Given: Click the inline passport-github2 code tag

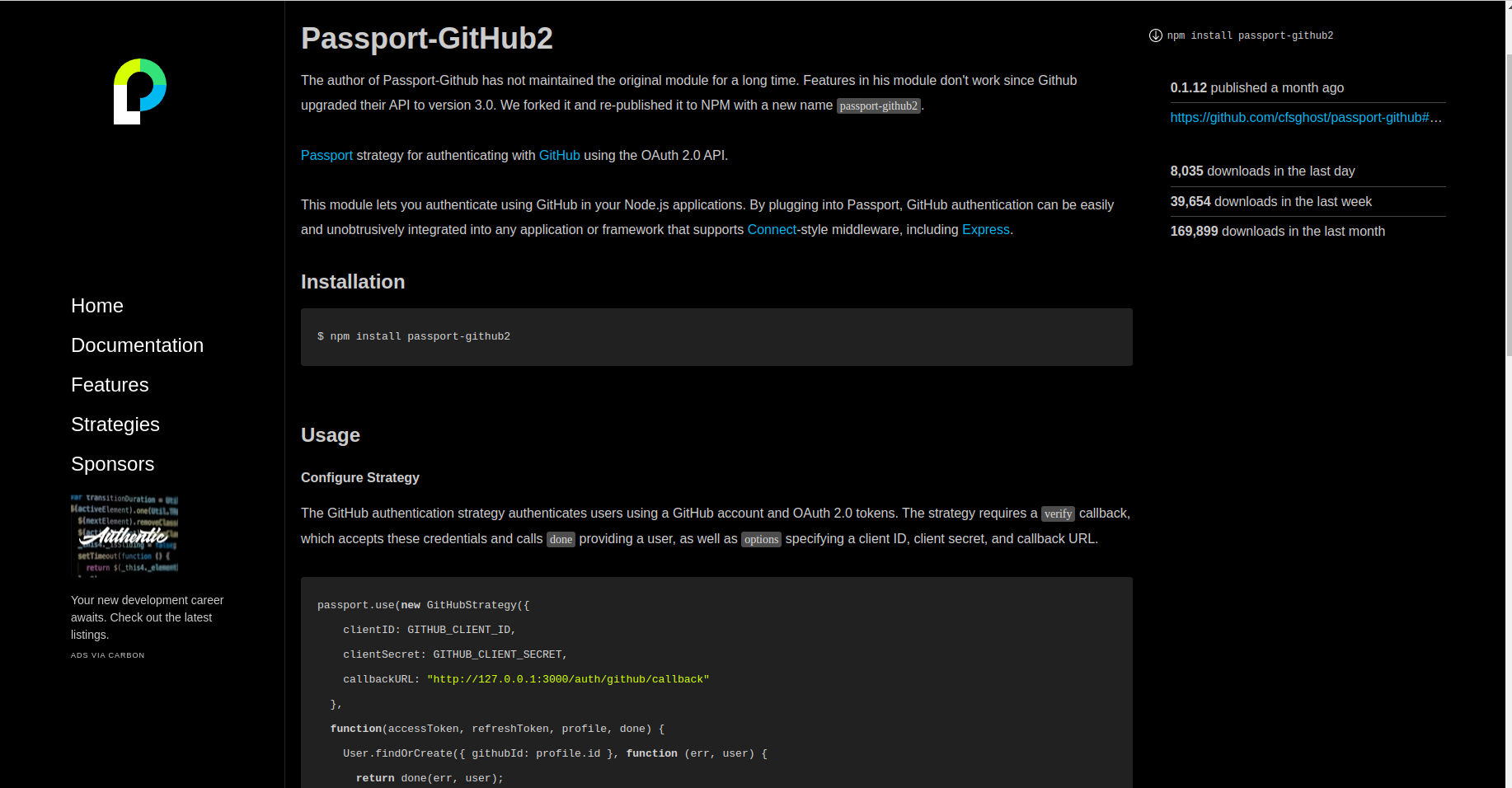Looking at the screenshot, I should point(879,106).
